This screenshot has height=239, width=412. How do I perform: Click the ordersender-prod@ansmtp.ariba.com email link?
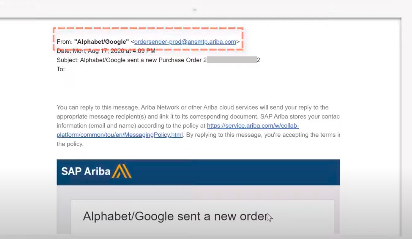[185, 42]
